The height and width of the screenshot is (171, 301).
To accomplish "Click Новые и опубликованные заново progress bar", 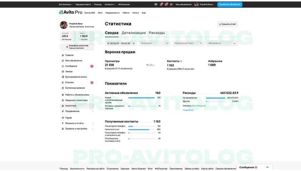I will pyautogui.click(x=142, y=98).
